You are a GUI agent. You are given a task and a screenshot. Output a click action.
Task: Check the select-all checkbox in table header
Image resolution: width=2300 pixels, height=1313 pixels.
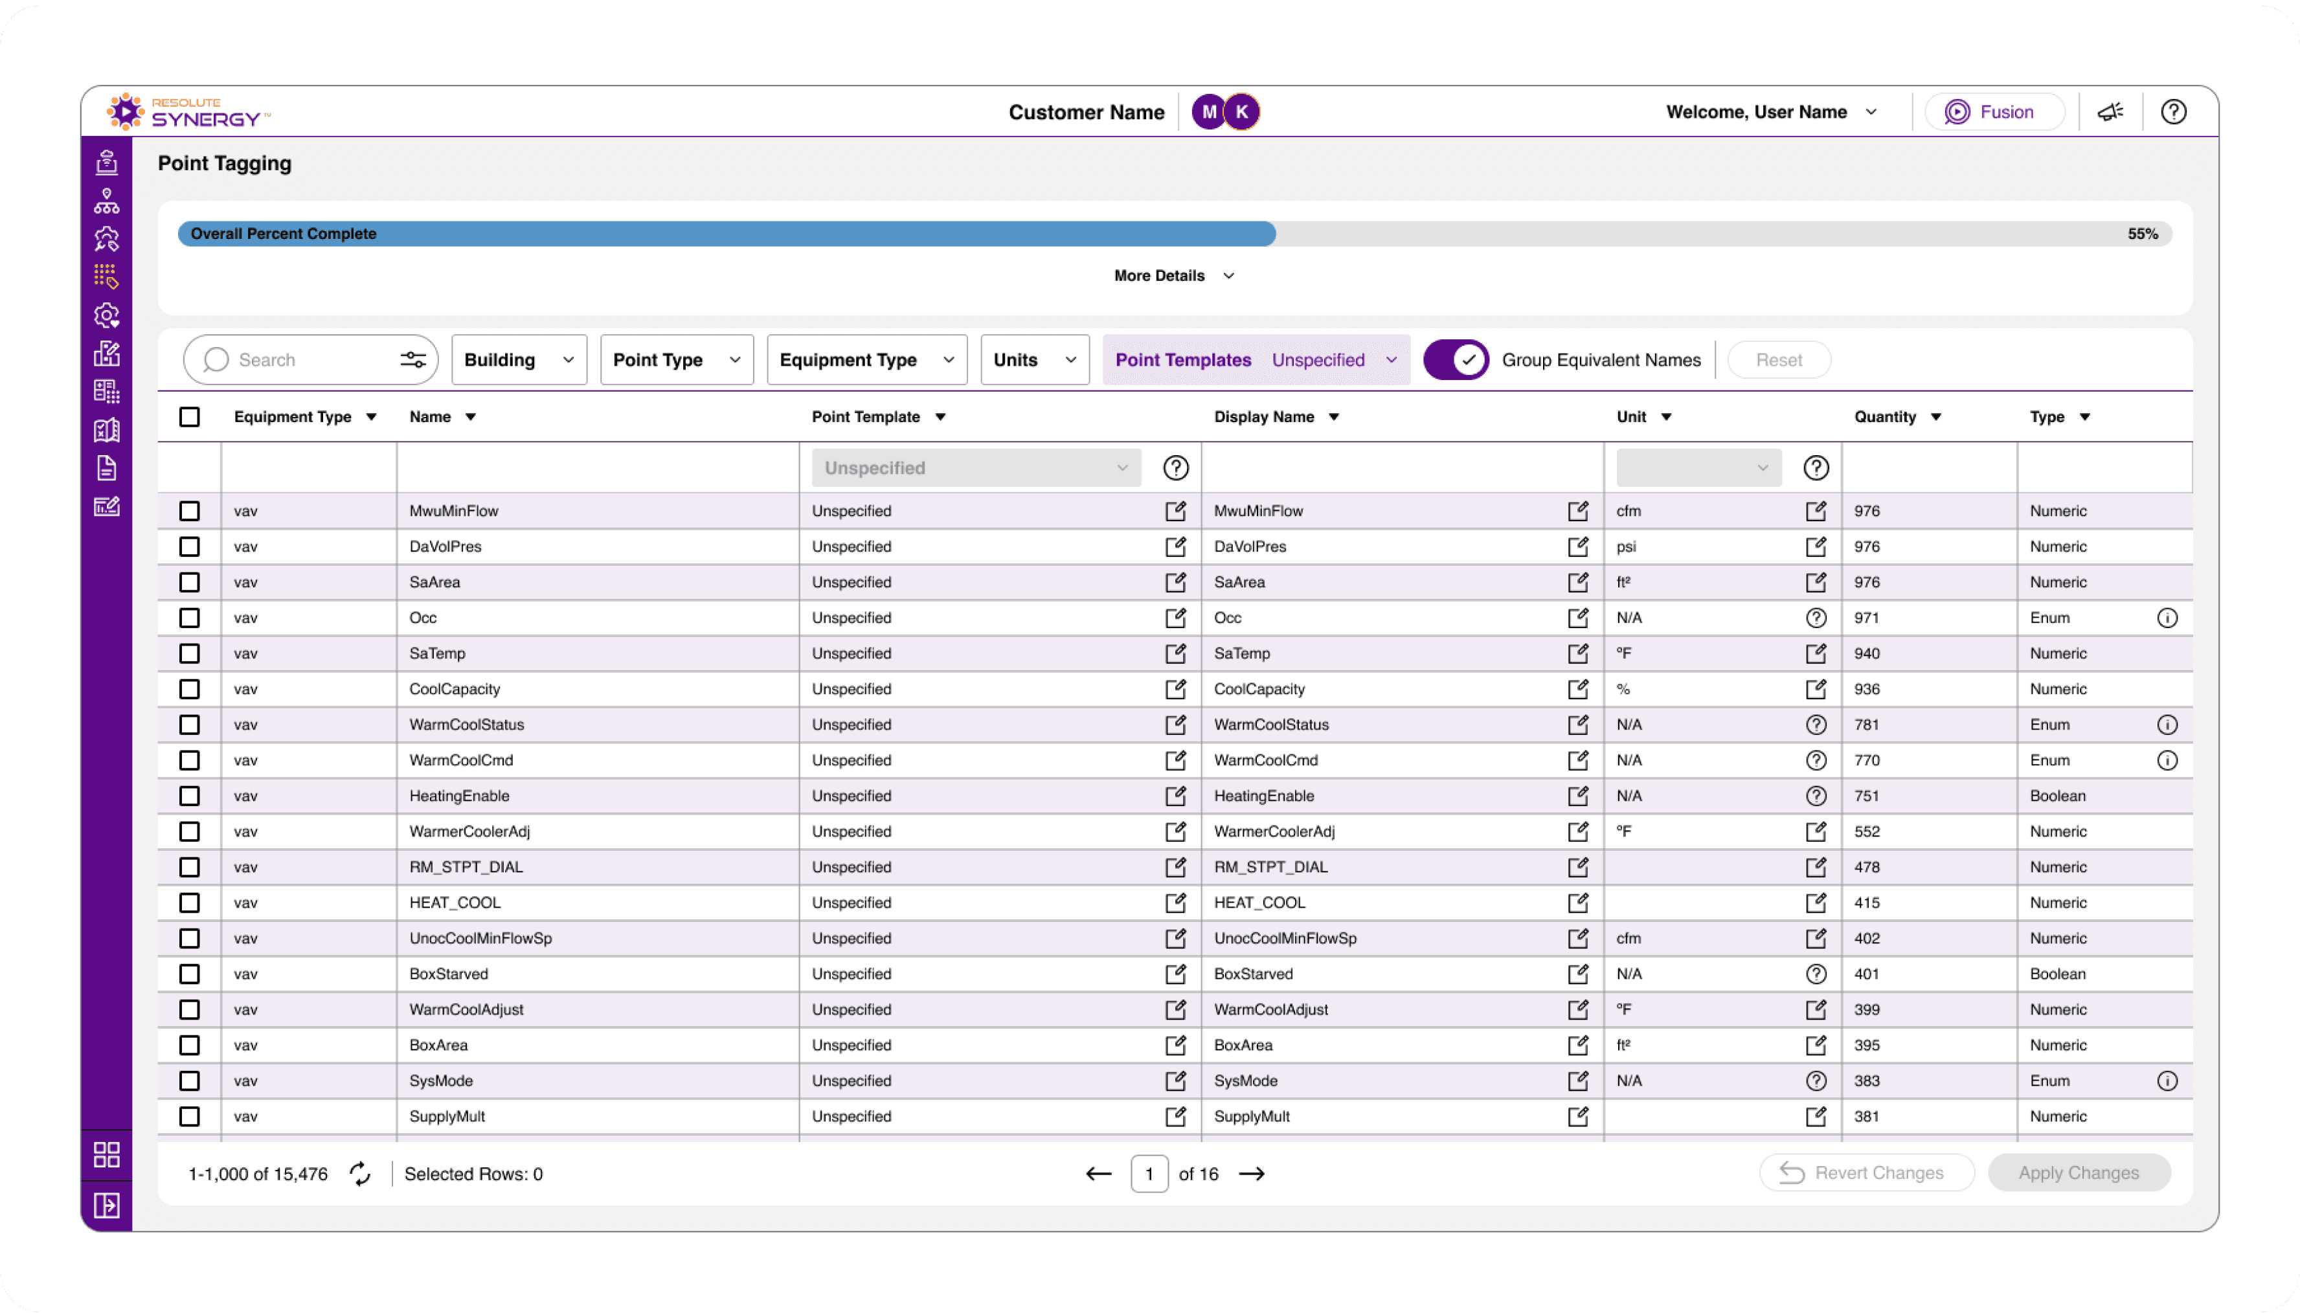click(x=189, y=417)
